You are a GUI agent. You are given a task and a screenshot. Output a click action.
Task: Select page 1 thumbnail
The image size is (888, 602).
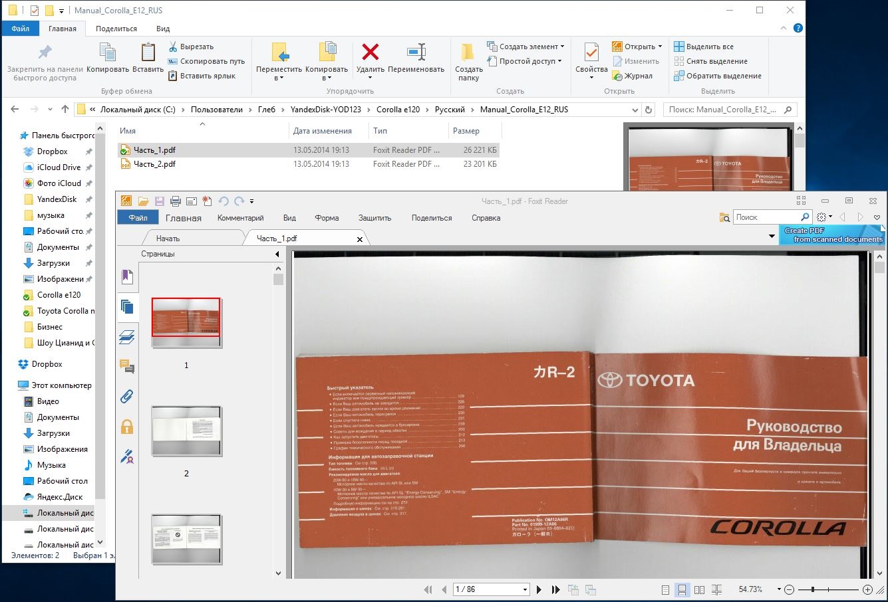[x=186, y=322]
